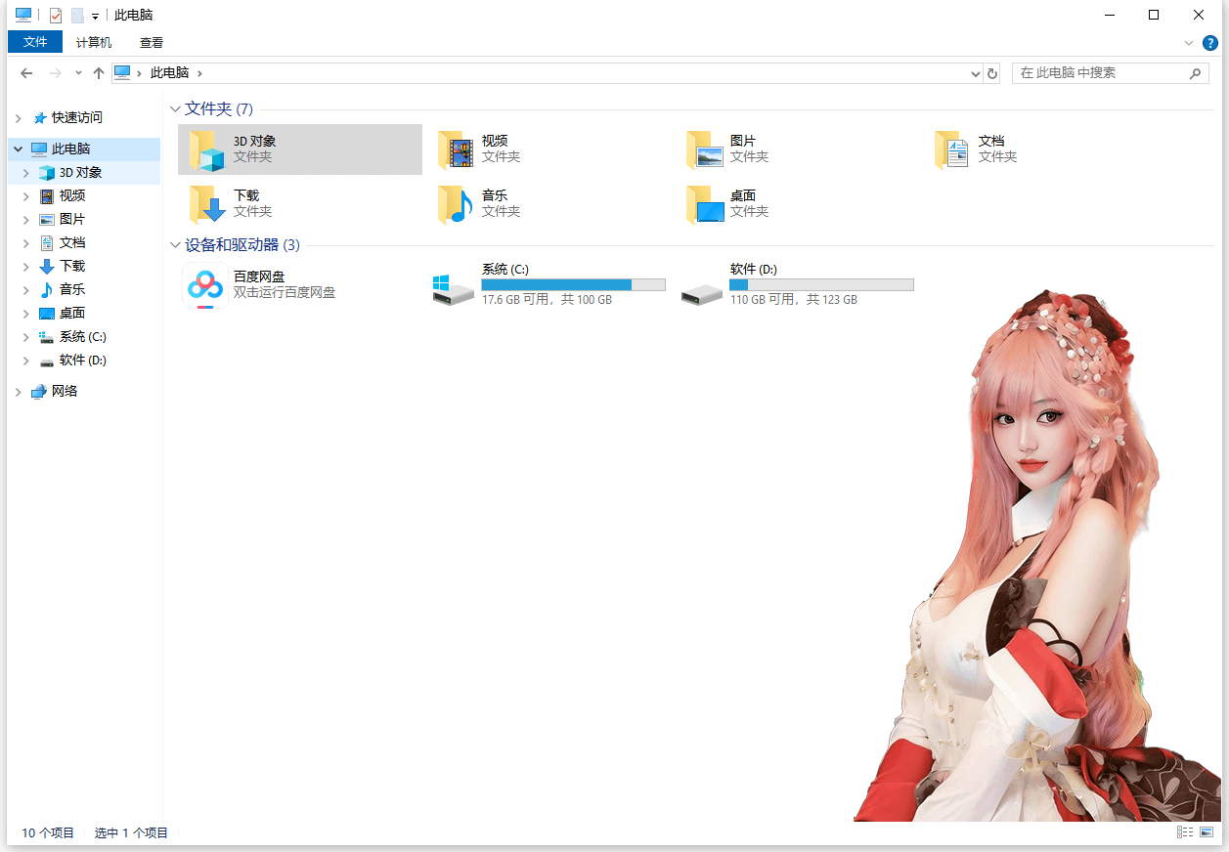Select 文档 in the navigation pane
This screenshot has width=1229, height=852.
click(72, 243)
